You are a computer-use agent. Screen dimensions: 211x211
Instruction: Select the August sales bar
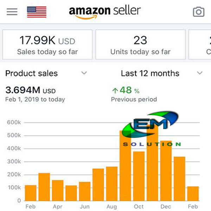coord(112,183)
